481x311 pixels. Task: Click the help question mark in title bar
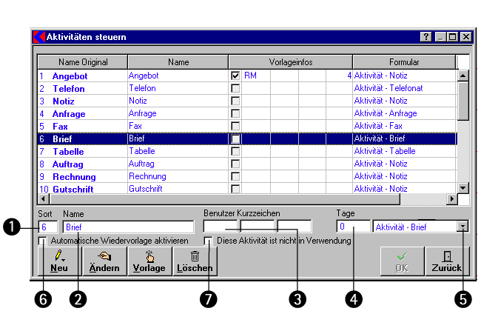tap(426, 36)
